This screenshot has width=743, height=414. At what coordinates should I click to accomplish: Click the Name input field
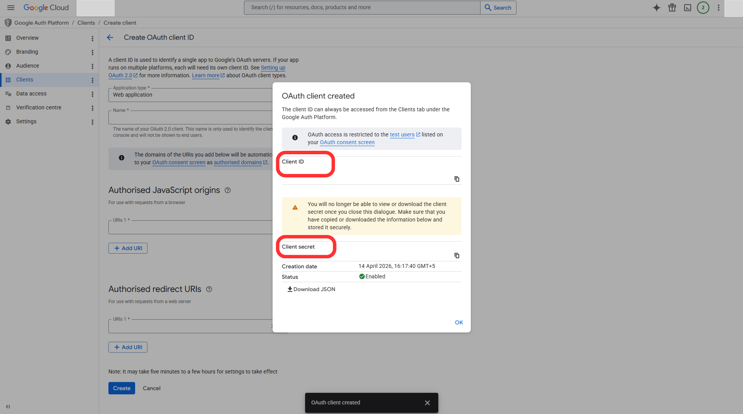(190, 118)
